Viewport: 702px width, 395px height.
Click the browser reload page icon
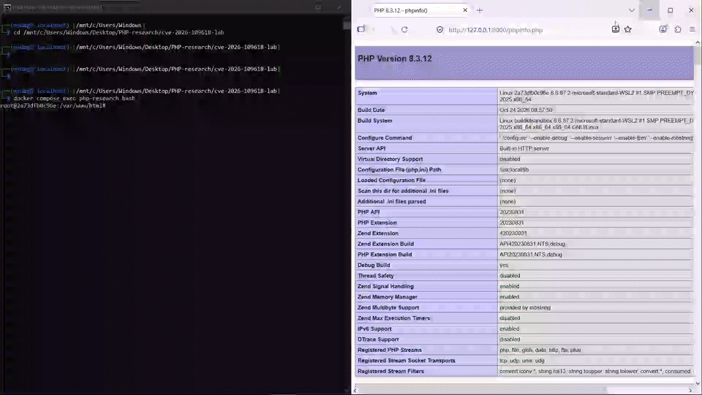click(x=404, y=29)
